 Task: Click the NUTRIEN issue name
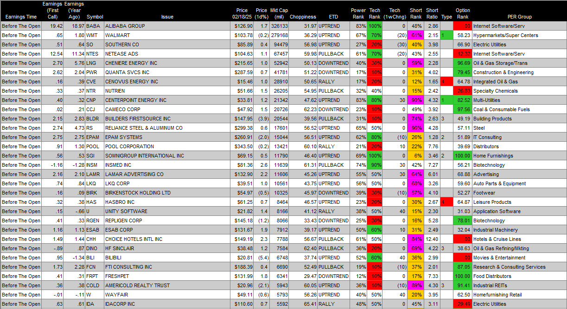[116, 91]
